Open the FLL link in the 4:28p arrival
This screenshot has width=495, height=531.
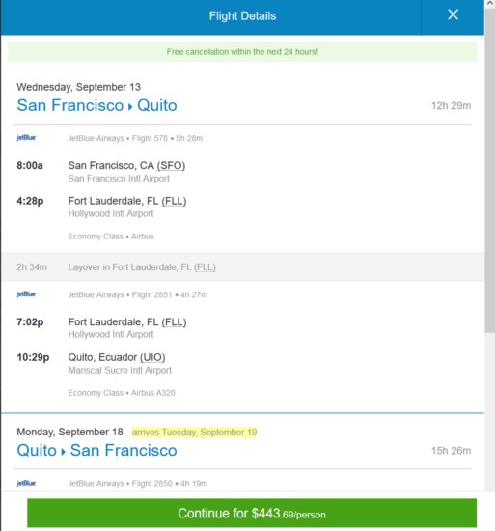(174, 201)
